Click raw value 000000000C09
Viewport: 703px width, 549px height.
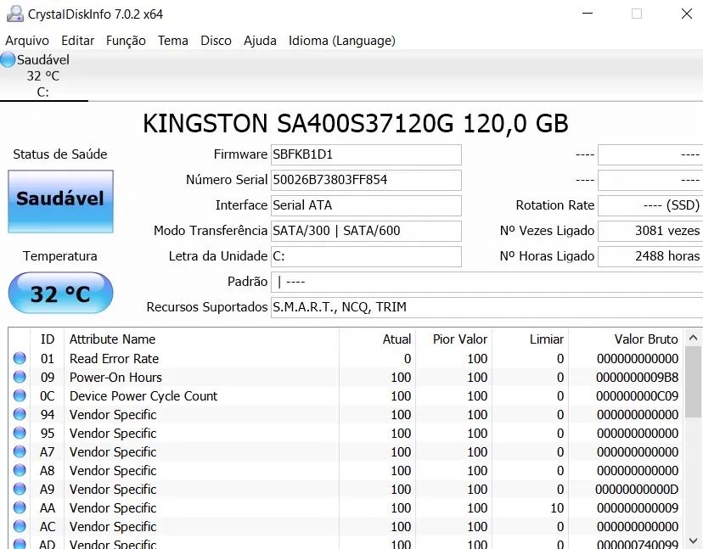click(x=637, y=396)
